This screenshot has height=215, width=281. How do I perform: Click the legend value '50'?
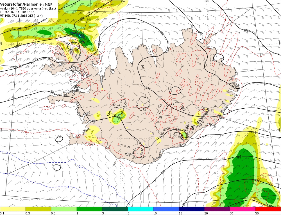(257, 213)
